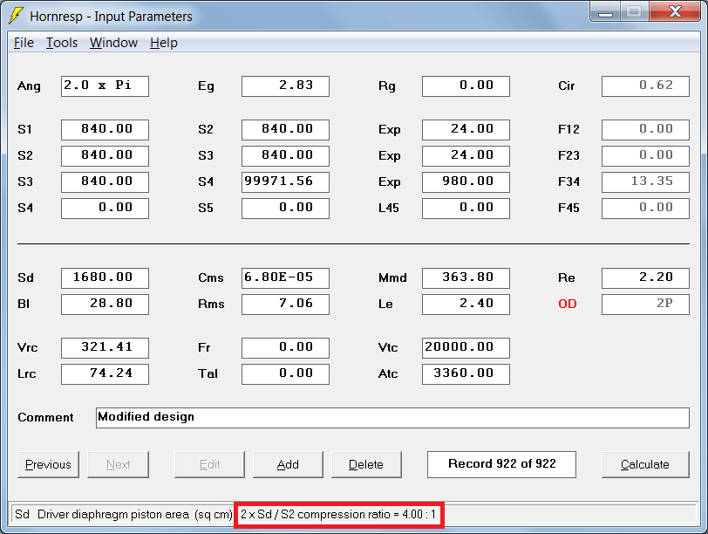Image resolution: width=708 pixels, height=534 pixels.
Task: Click the Calculate button
Action: point(645,464)
